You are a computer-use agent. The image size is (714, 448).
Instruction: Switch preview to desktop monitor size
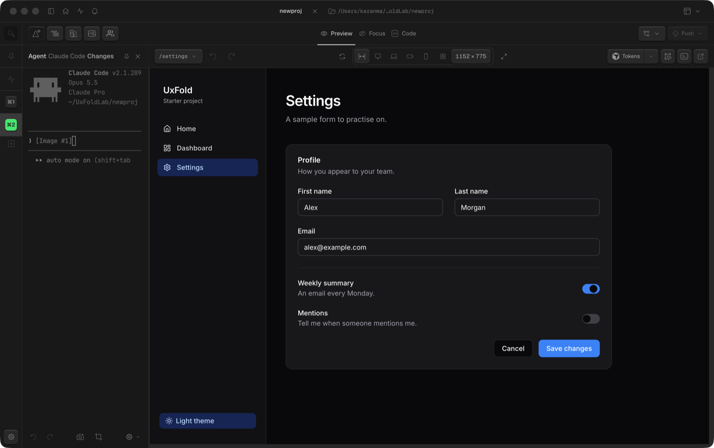pyautogui.click(x=378, y=56)
